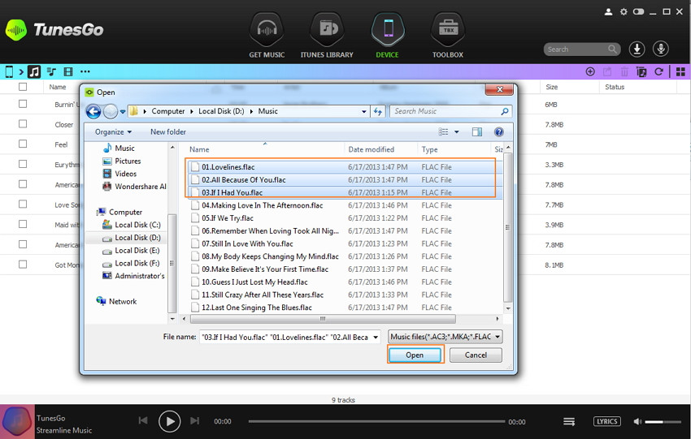The height and width of the screenshot is (439, 691).
Task: Click the next track button
Action: [194, 421]
